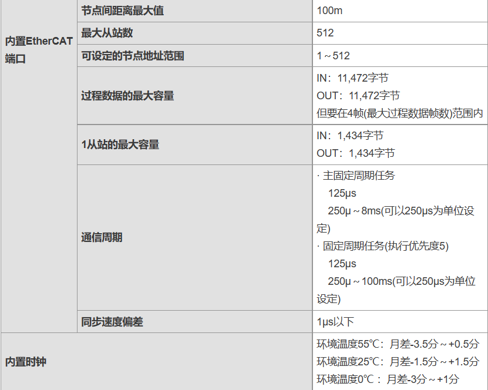Click the 4帧 最大过程数据帧数 note line
This screenshot has height=390, width=488.
(399, 113)
